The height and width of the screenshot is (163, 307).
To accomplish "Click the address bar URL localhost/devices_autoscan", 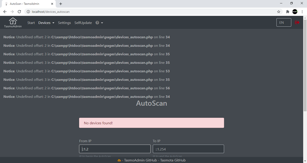I will click(x=51, y=12).
